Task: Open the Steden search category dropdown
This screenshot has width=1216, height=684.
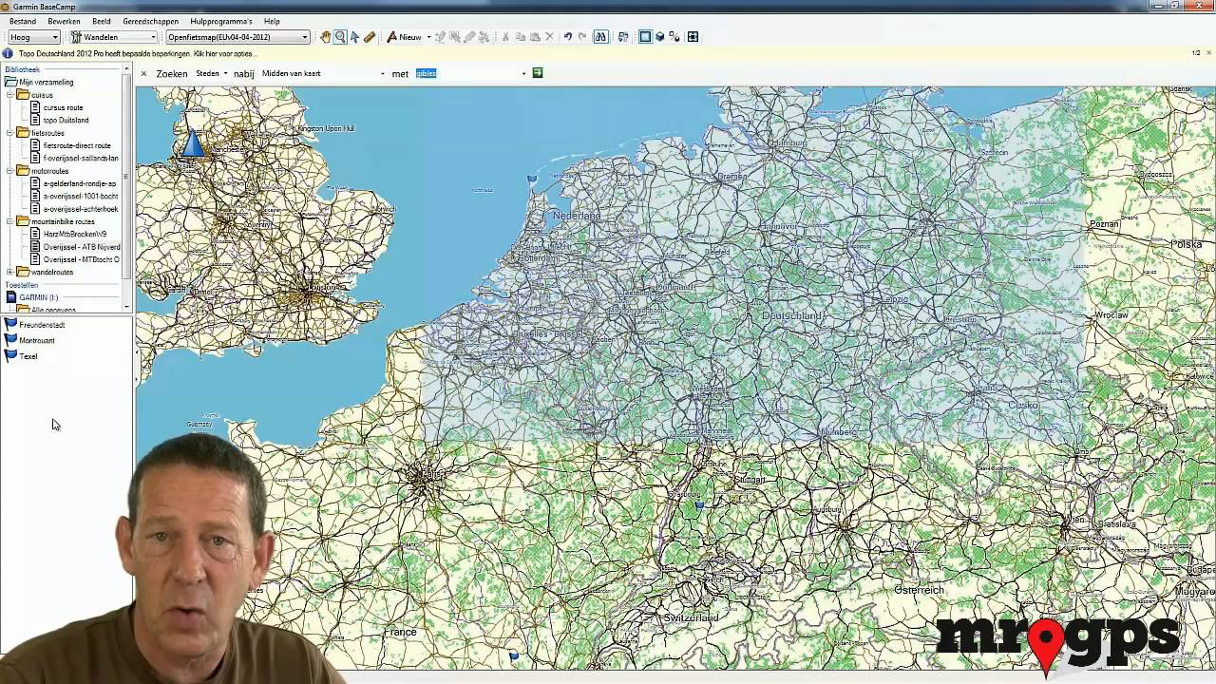Action: 212,73
